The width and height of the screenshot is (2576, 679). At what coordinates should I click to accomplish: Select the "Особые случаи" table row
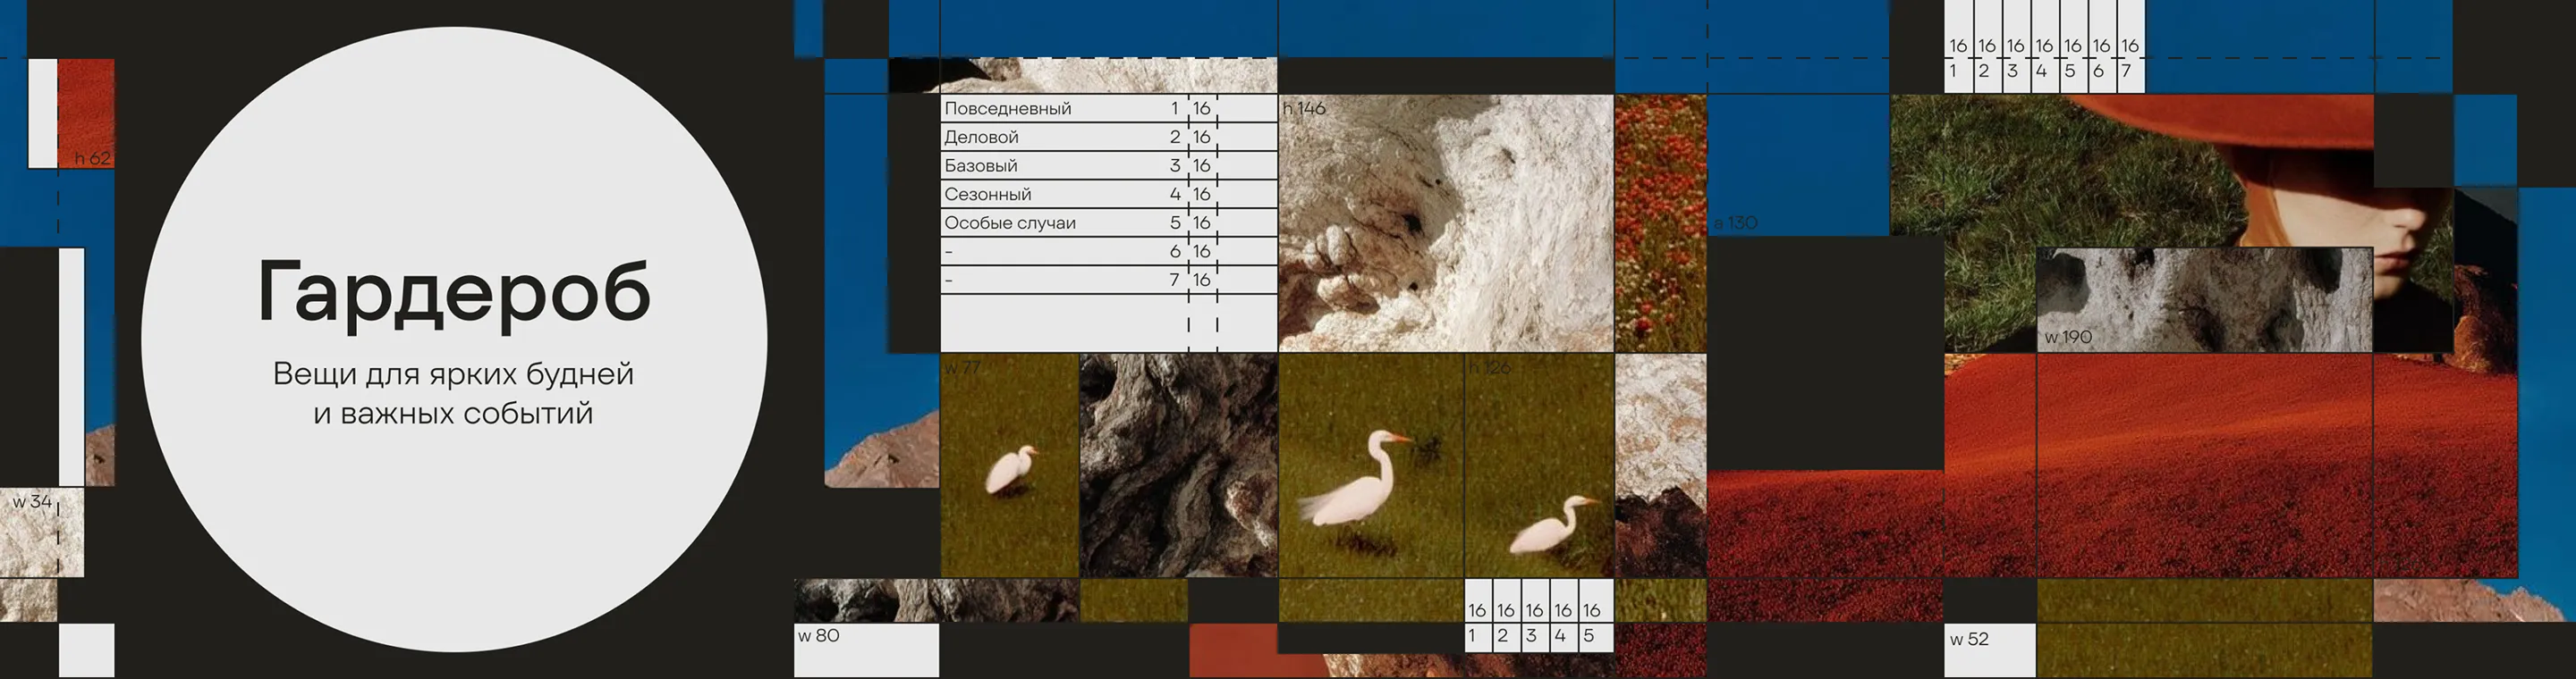tap(1108, 222)
